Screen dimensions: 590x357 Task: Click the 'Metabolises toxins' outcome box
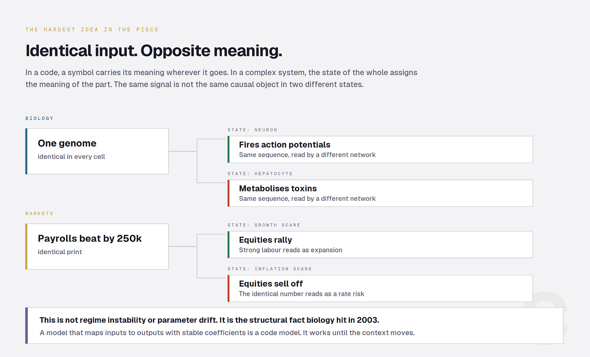pyautogui.click(x=380, y=193)
